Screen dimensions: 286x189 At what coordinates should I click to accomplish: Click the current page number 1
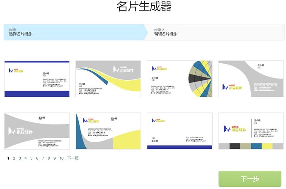[8, 158]
